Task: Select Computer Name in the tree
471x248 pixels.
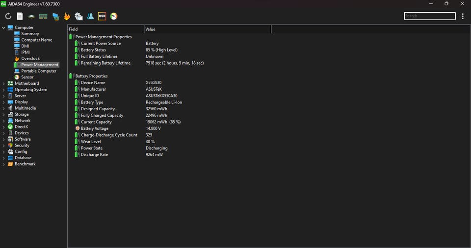Action: click(36, 40)
